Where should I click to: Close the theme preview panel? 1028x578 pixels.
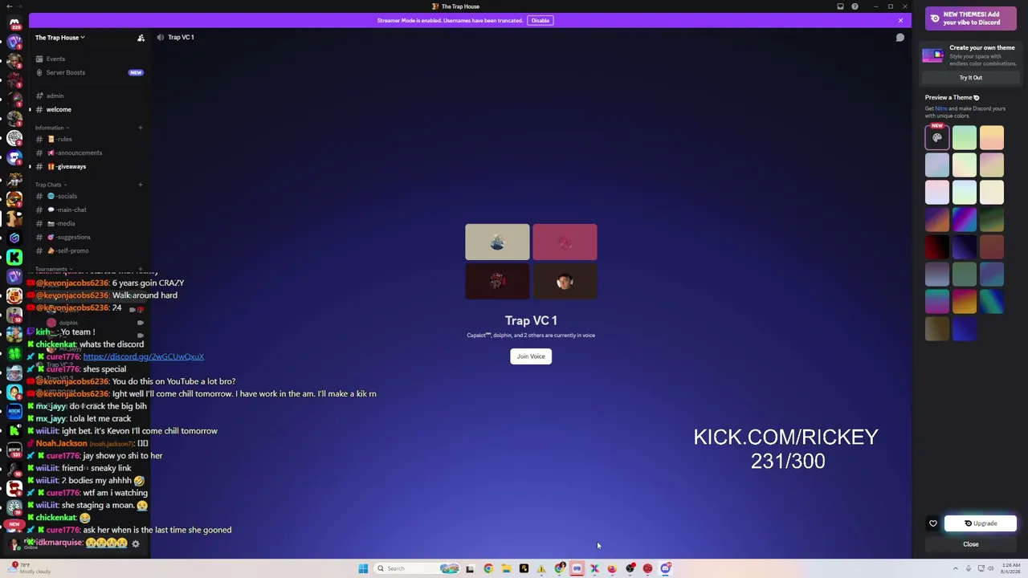[970, 544]
